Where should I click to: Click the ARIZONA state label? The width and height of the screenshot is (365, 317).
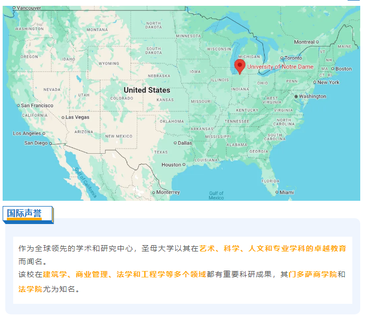84,132
